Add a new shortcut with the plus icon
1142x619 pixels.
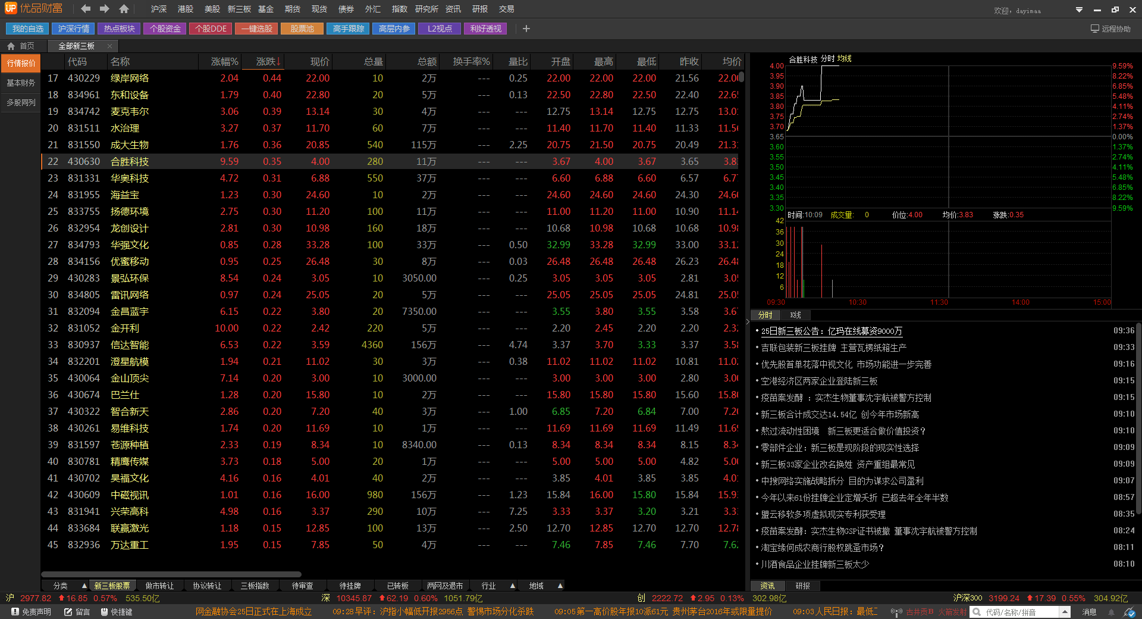[526, 29]
